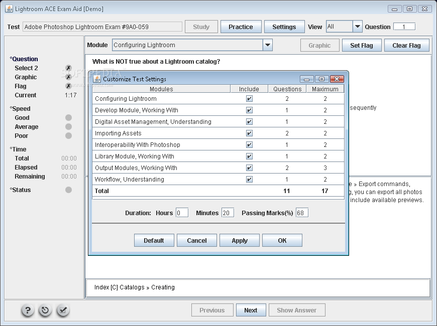Open the Module dropdown arrow
Screen dimensions: 437x326
268,45
